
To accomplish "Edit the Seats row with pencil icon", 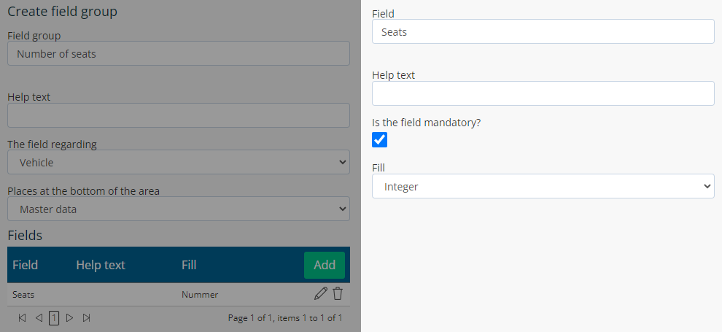I will [x=320, y=294].
